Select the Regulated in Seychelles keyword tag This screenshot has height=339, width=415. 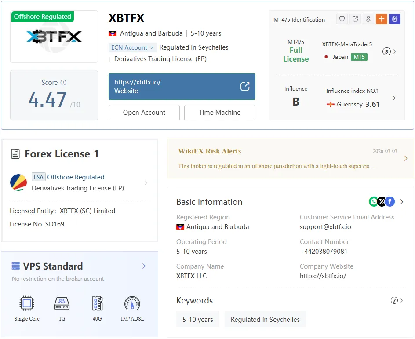point(265,319)
